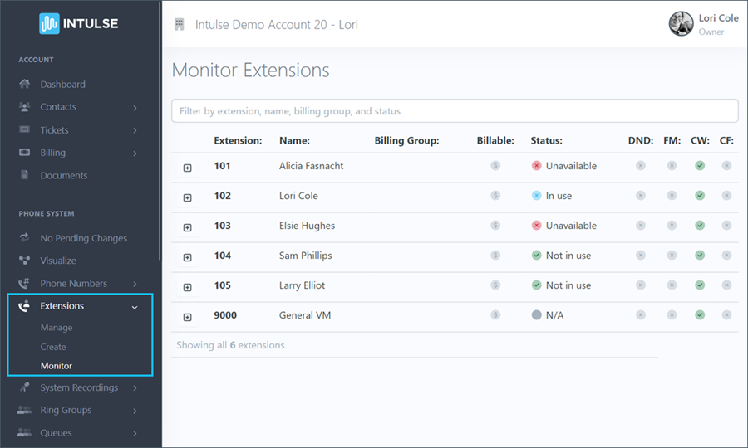Expand row details for extension 105
Screen dimensions: 748x448
pyautogui.click(x=188, y=287)
